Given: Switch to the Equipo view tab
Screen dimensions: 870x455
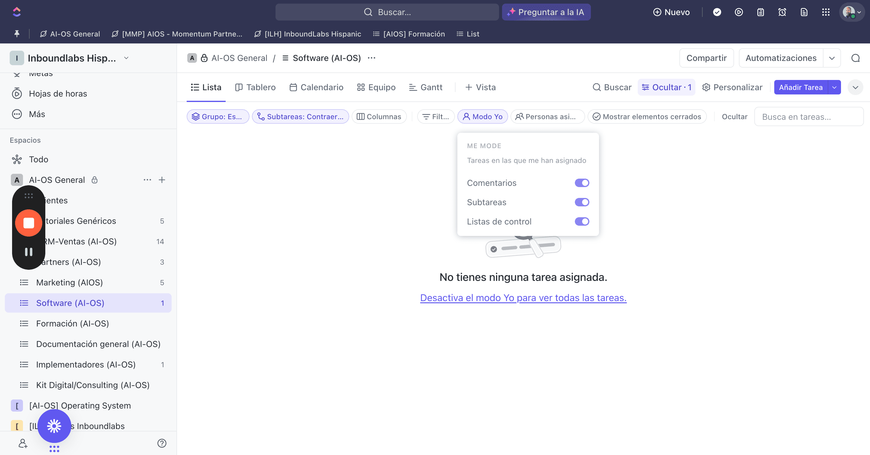Looking at the screenshot, I should [x=376, y=87].
